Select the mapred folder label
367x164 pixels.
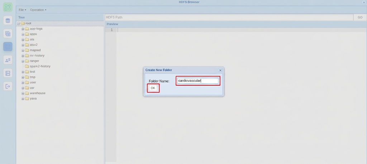(35, 50)
